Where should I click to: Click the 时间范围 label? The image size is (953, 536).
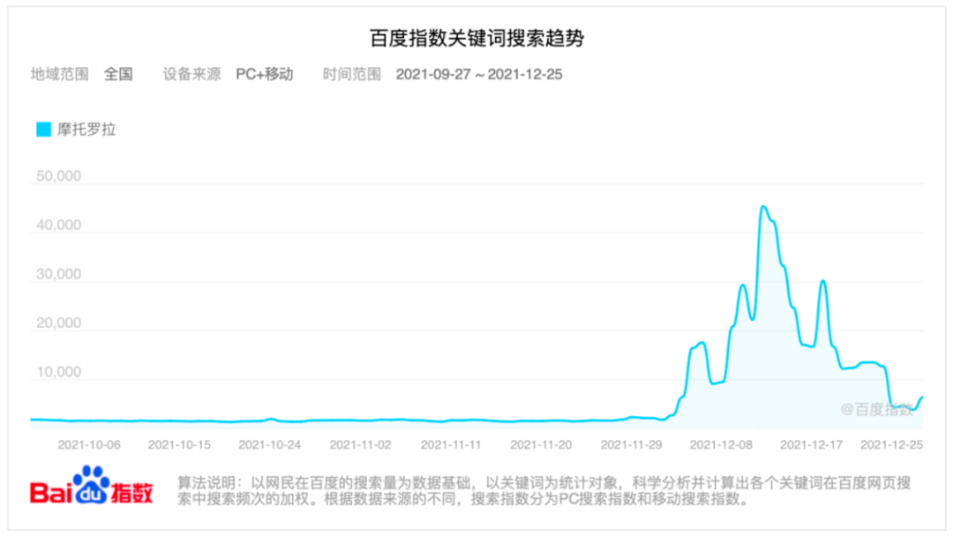pos(352,74)
